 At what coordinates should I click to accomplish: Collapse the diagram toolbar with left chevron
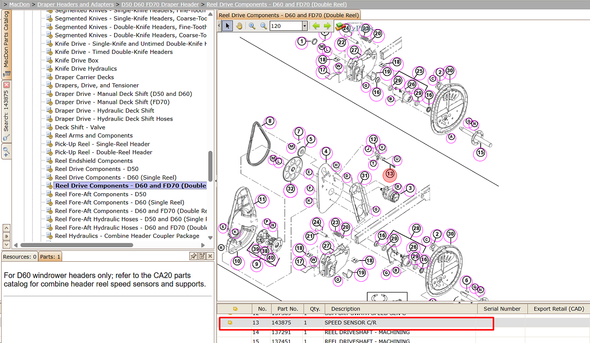tap(219, 26)
